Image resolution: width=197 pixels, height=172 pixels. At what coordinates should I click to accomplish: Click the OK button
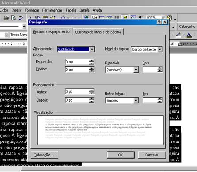[120, 155]
